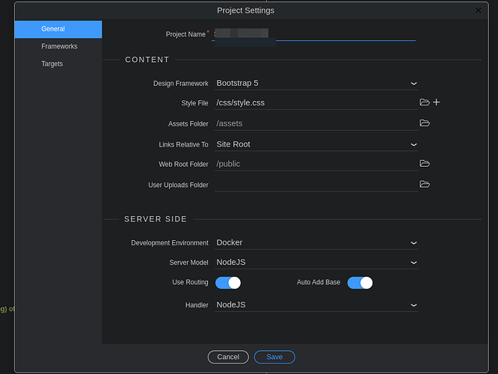
Task: Open the Server Model dropdown
Action: click(316, 263)
